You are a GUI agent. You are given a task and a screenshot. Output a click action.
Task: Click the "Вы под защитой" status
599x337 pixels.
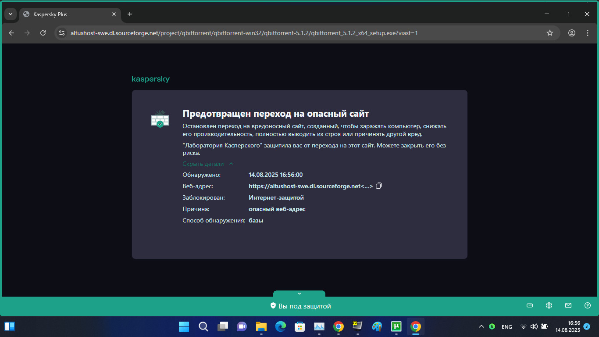pos(300,306)
